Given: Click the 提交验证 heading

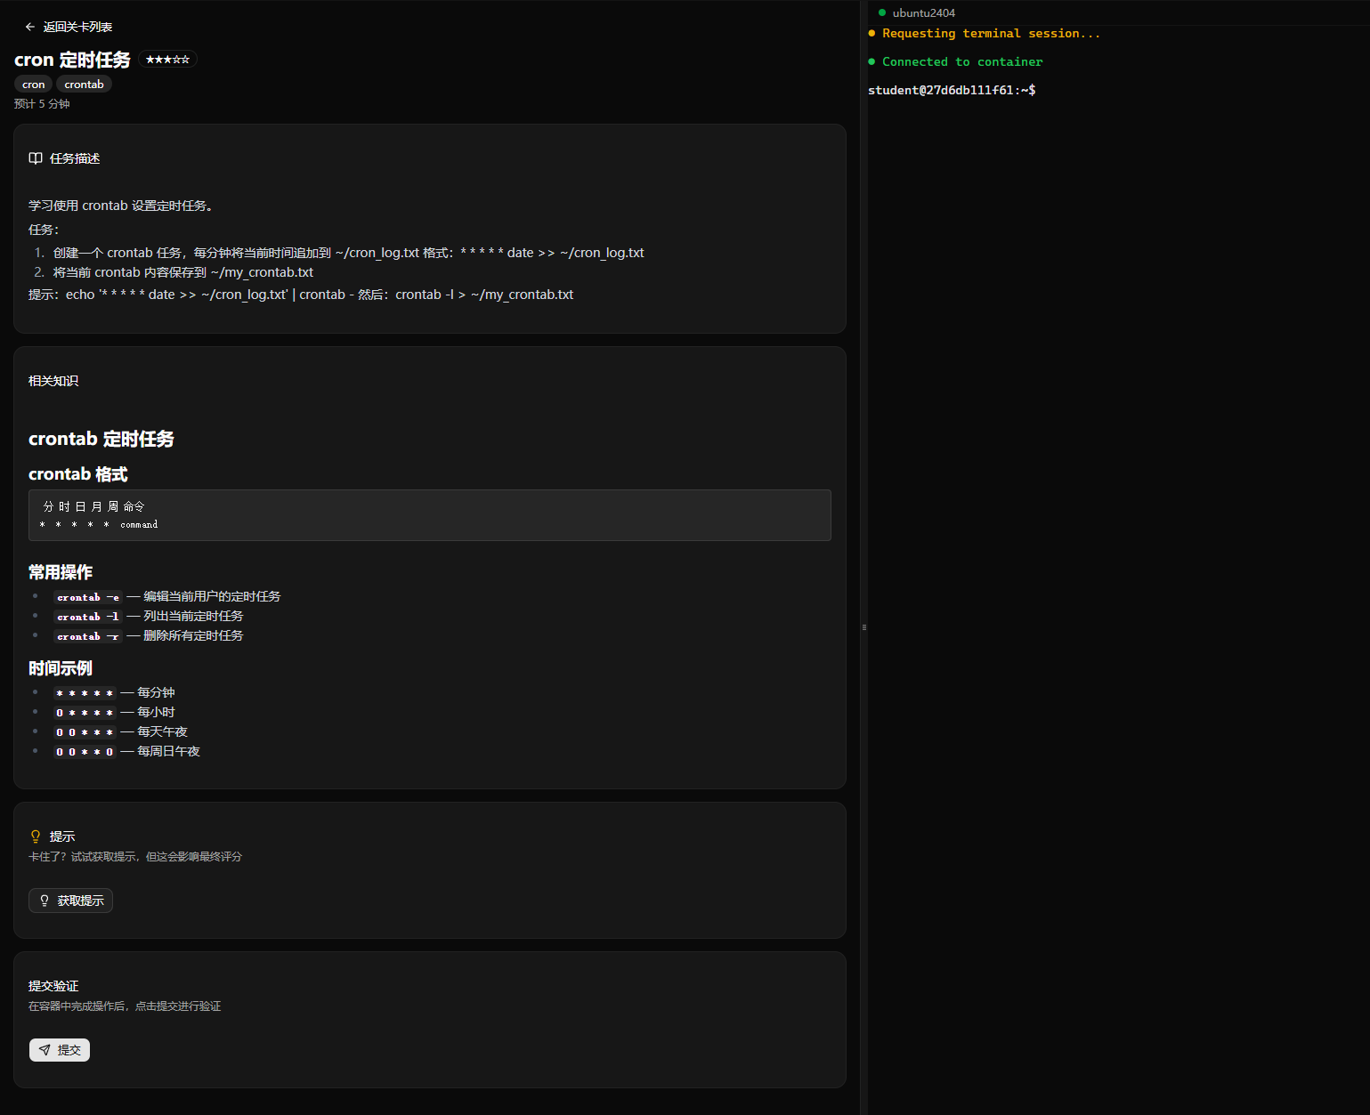Looking at the screenshot, I should tap(53, 986).
